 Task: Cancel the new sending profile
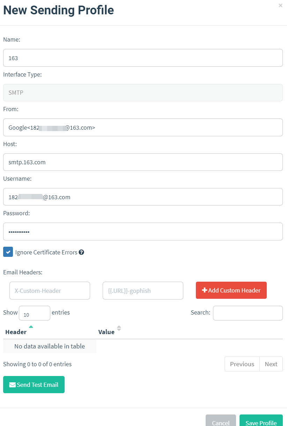221,422
